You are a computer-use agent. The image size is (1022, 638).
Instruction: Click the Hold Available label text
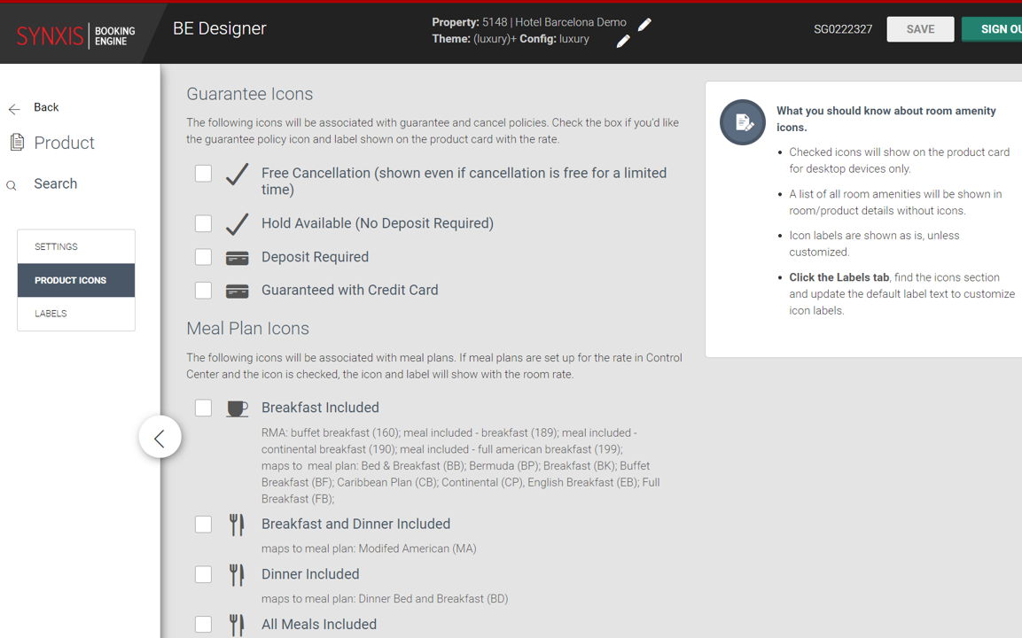pos(378,223)
